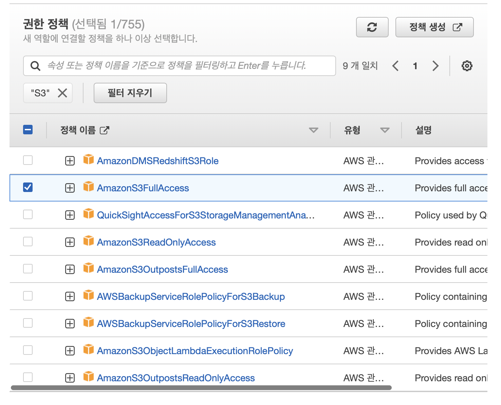The width and height of the screenshot is (501, 405).
Task: Expand AmazonS3OutpostsReadOnlyAccess policy details
Action: click(70, 378)
